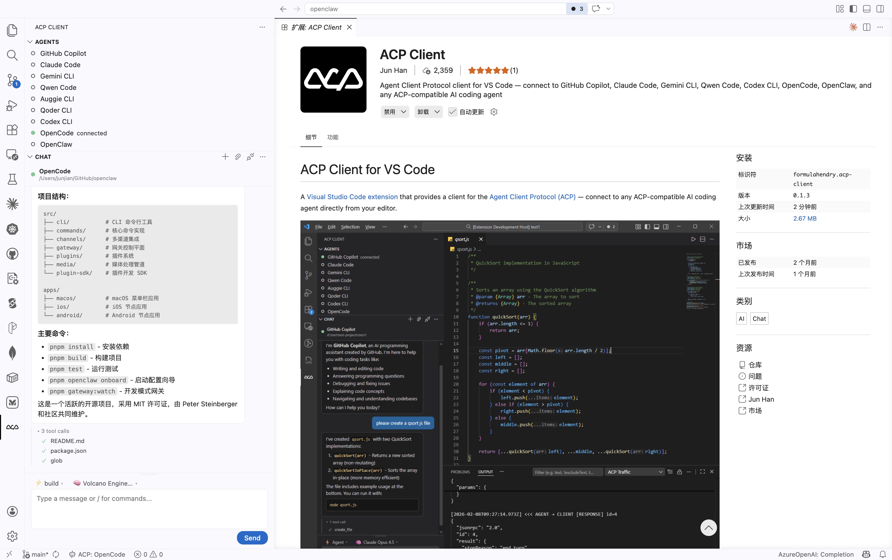
Task: Click the attach file paperclip icon
Action: [x=237, y=157]
